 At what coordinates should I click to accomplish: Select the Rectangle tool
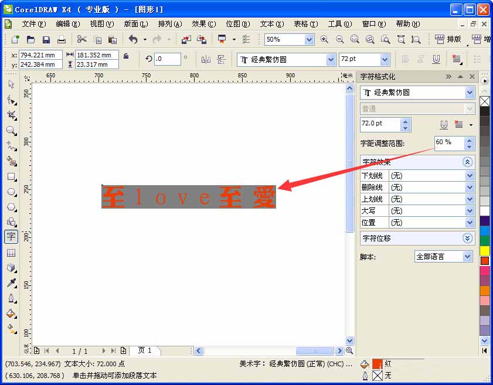tap(12, 176)
